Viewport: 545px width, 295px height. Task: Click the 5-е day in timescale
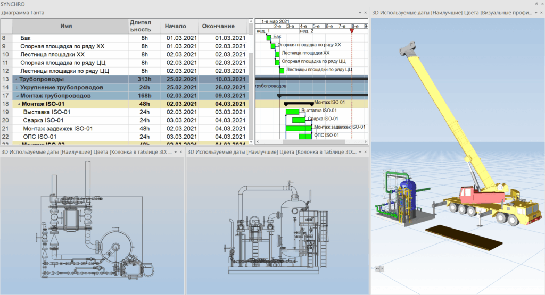click(x=316, y=26)
